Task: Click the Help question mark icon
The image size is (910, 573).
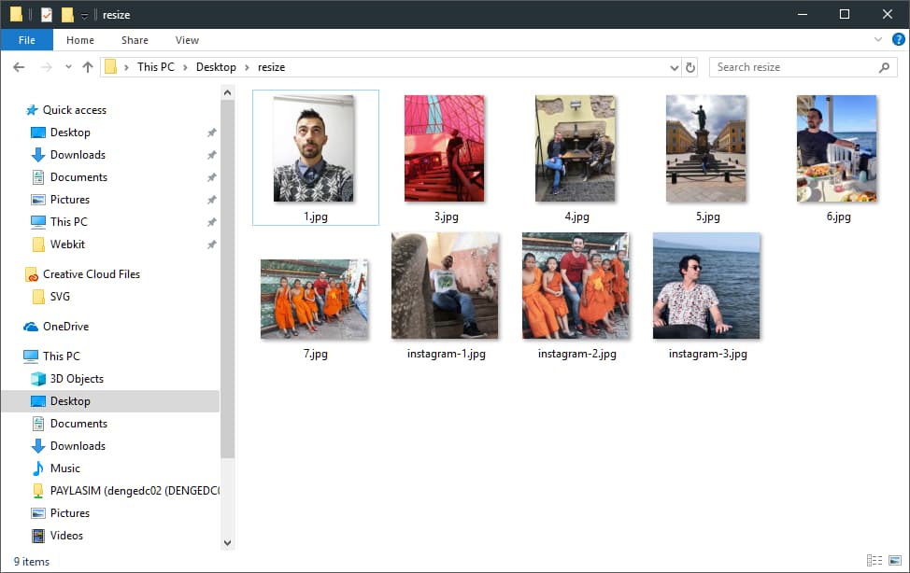Action: click(898, 40)
